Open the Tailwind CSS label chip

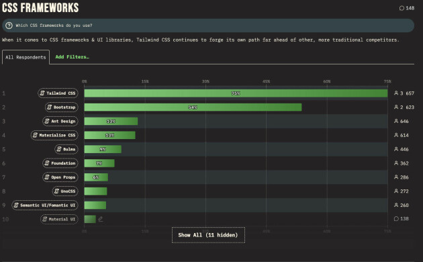click(x=58, y=93)
